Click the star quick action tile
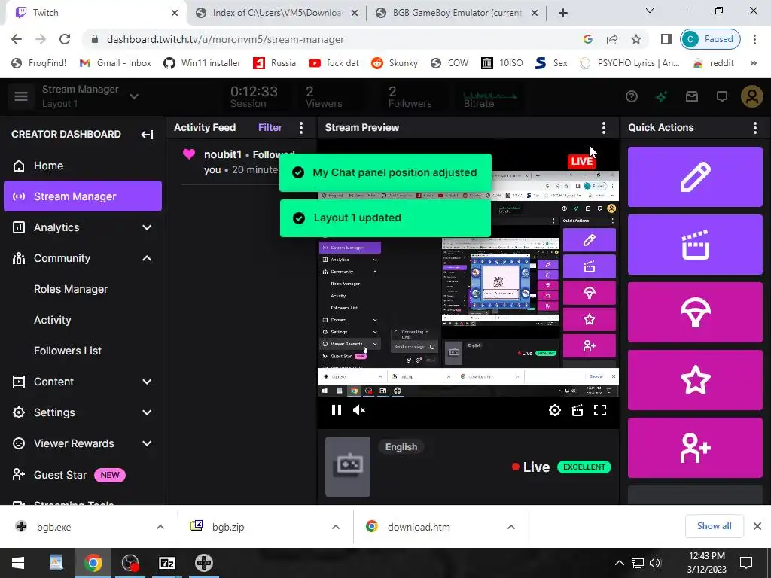Screen dimensions: 771x578 [695, 380]
